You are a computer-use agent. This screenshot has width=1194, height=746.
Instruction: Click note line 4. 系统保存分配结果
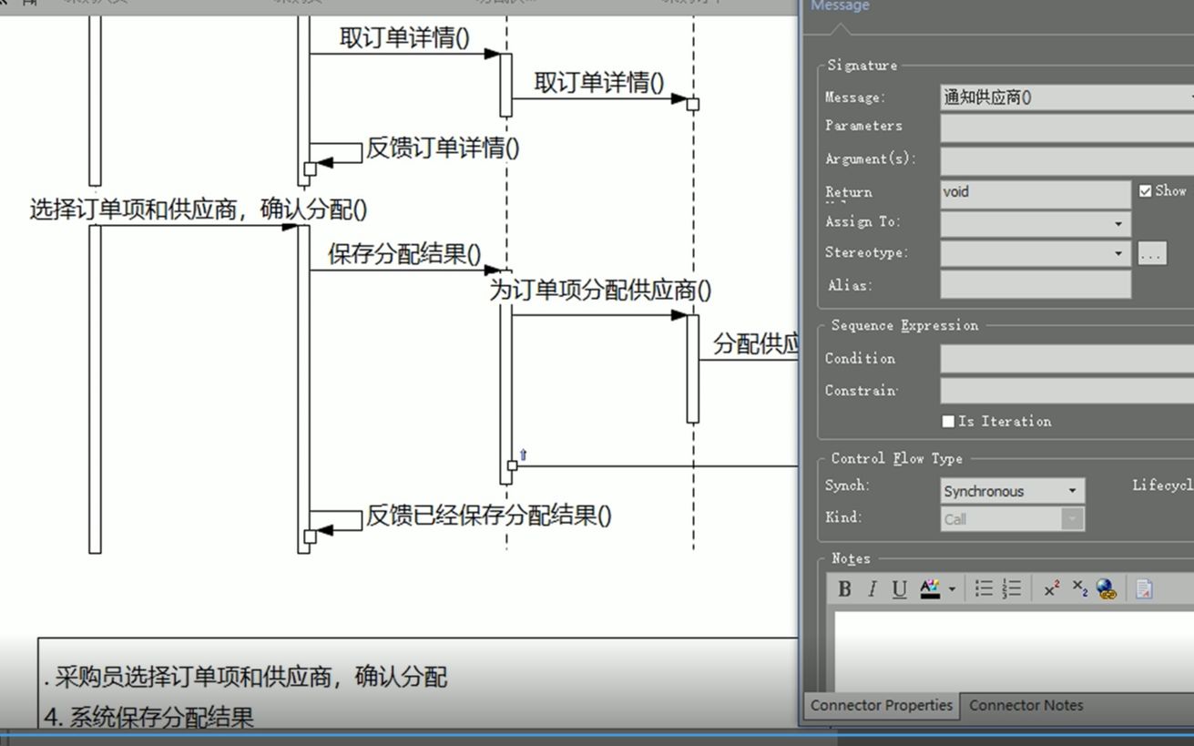point(148,718)
